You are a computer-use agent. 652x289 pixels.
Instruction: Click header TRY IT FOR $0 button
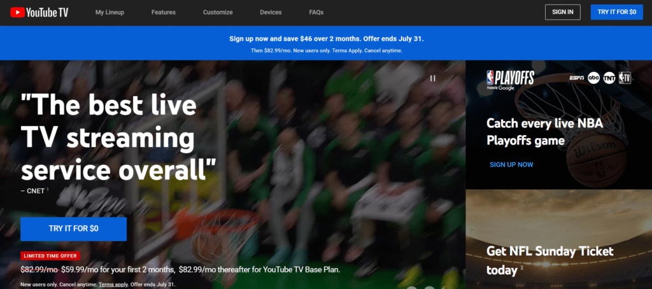(616, 12)
